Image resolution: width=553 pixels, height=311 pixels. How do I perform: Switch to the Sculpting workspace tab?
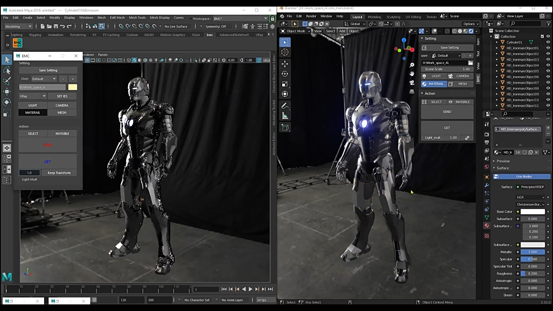(393, 17)
